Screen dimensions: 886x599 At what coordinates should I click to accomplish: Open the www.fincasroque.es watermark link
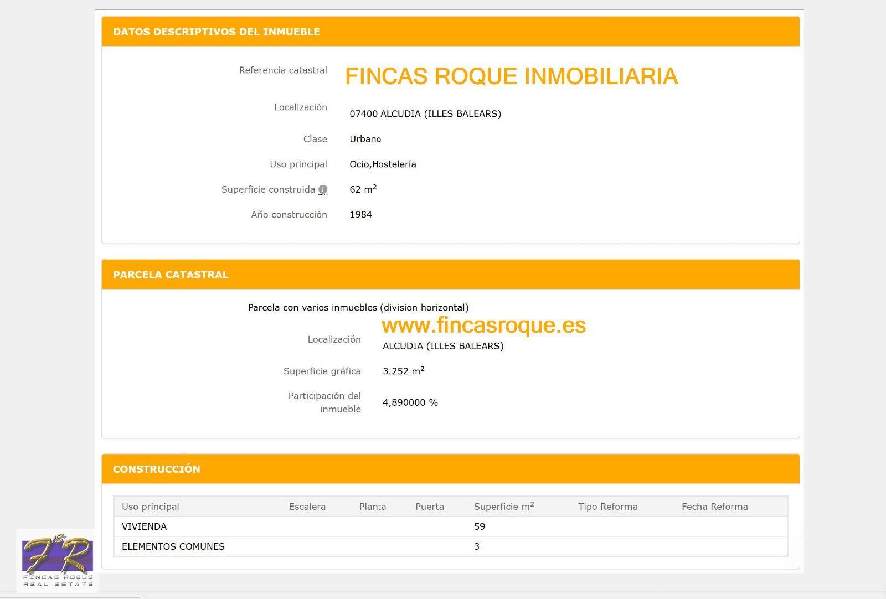click(483, 325)
